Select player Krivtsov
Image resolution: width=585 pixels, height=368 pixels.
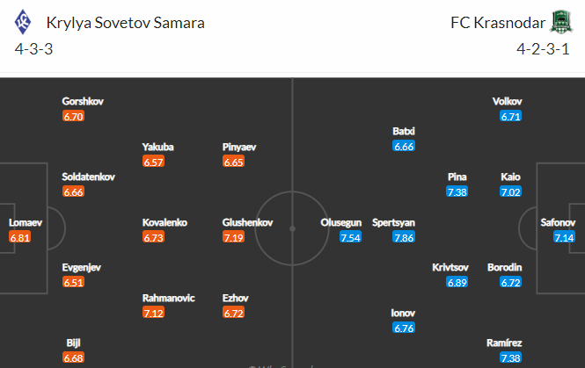coord(450,267)
